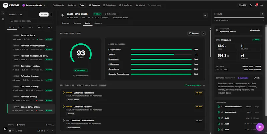The width and height of the screenshot is (267, 134).
Task: Open the audit settings sliders icon
Action: [x=203, y=33]
